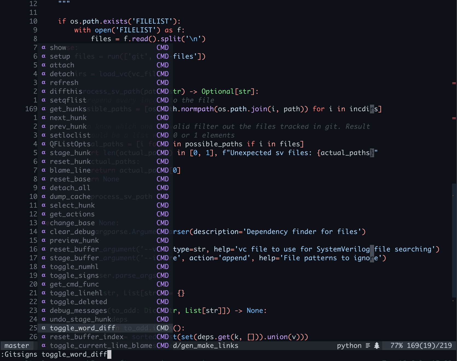Click the master branch indicator
457x361 pixels.
click(x=16, y=345)
